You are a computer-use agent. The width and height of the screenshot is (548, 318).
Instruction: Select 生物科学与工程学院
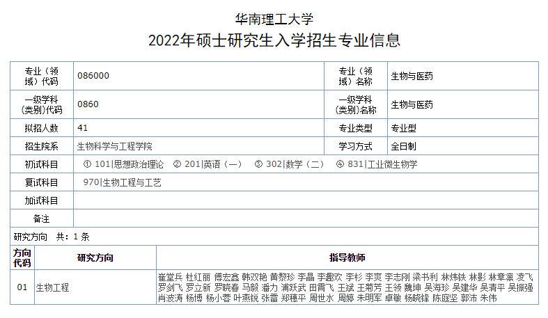[x=115, y=146]
